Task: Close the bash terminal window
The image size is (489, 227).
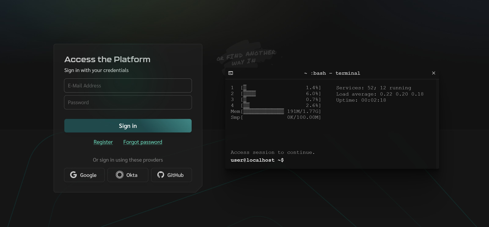Action: click(x=434, y=73)
